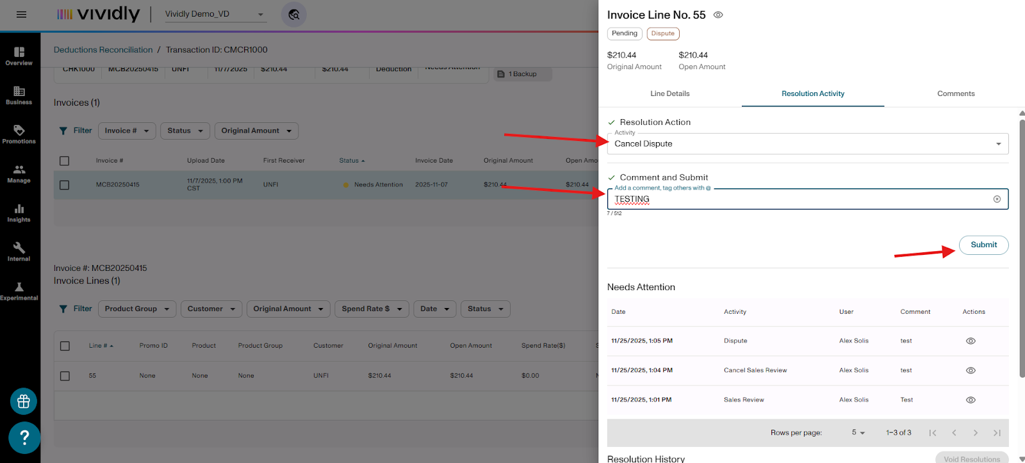
Task: Check the line 55 row checkbox
Action: point(65,376)
